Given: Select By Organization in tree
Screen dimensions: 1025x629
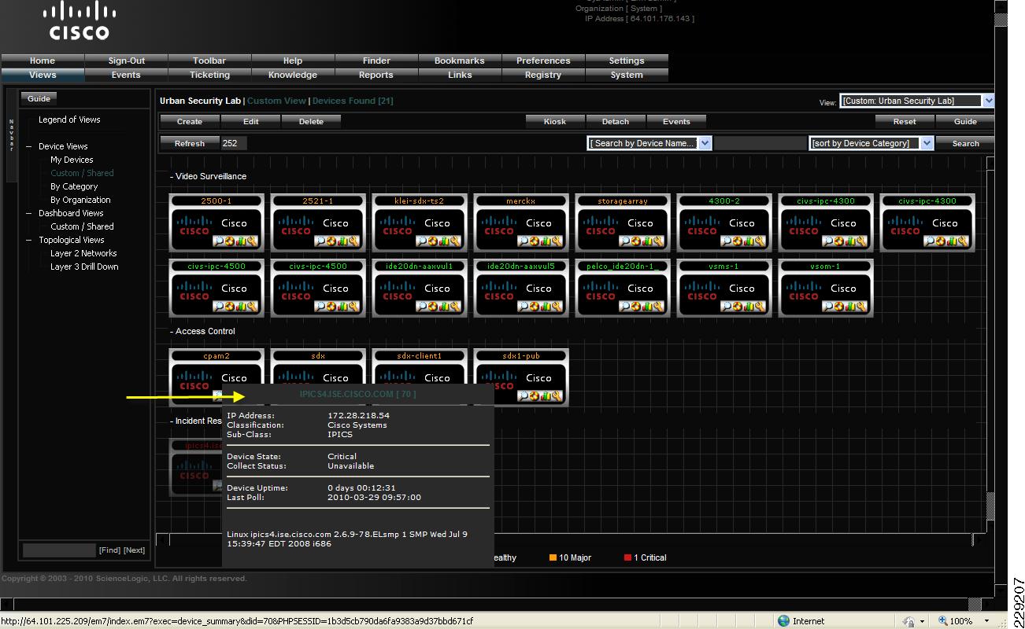Looking at the screenshot, I should [80, 200].
